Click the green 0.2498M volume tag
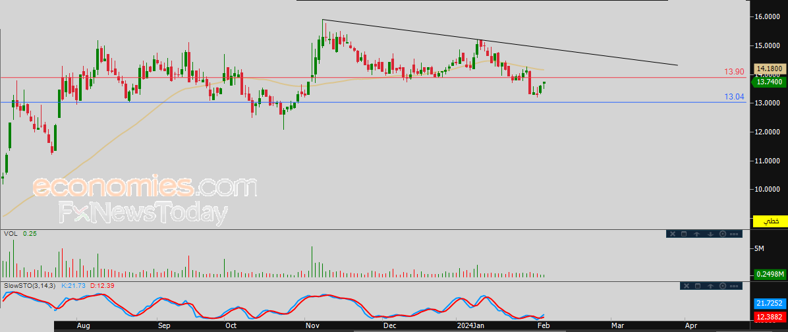The height and width of the screenshot is (332, 788). pyautogui.click(x=769, y=274)
